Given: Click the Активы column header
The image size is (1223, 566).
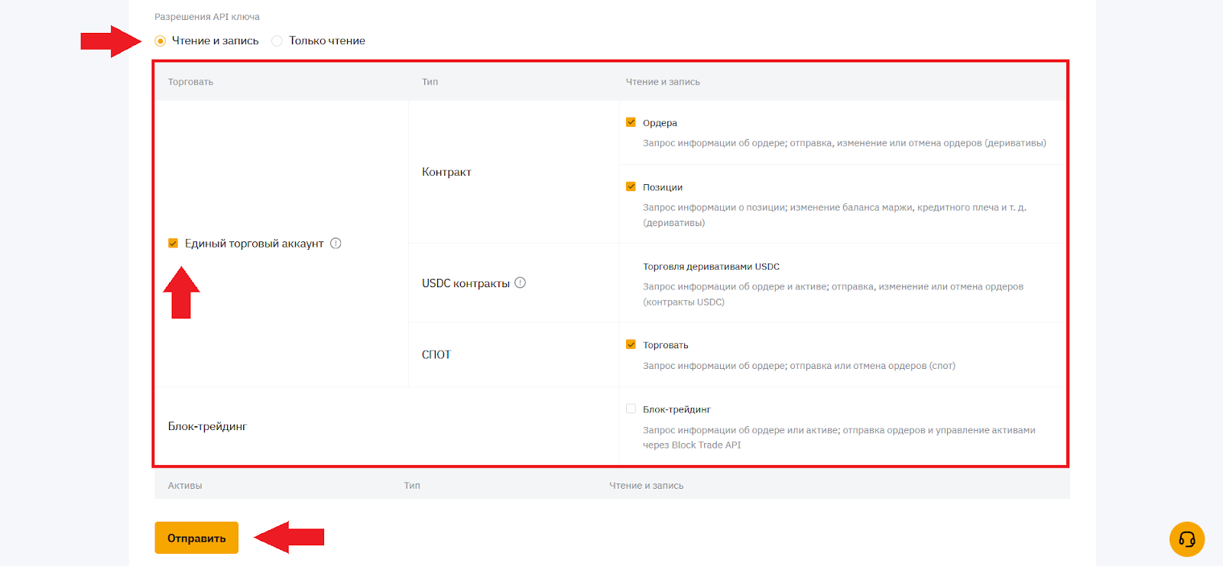Looking at the screenshot, I should pos(185,486).
